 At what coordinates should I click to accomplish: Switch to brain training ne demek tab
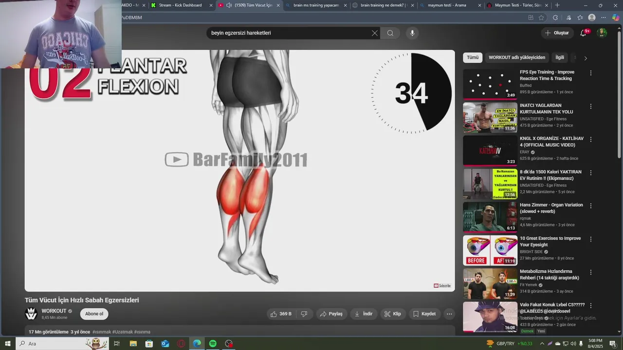pyautogui.click(x=384, y=5)
